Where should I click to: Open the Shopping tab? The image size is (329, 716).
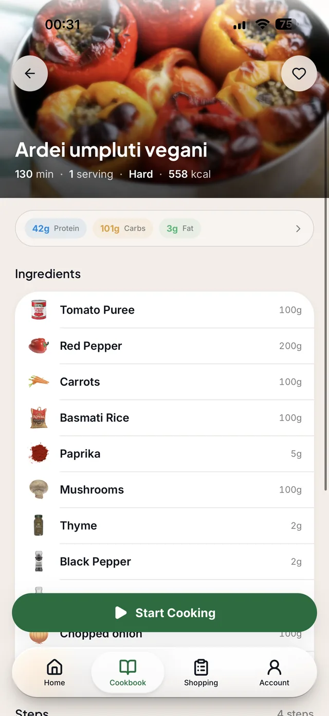201,673
